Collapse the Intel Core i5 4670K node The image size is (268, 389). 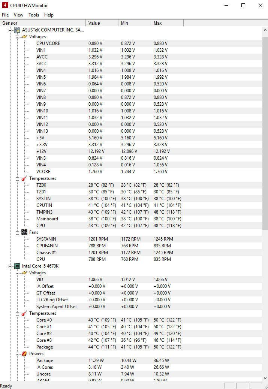click(10, 266)
